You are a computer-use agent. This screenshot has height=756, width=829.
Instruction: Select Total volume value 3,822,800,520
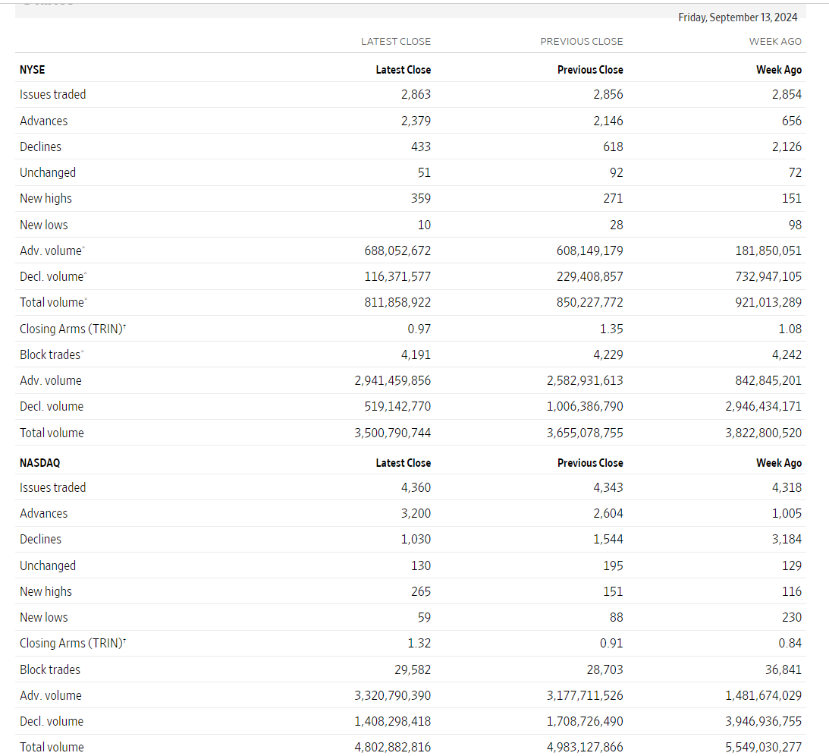764,433
